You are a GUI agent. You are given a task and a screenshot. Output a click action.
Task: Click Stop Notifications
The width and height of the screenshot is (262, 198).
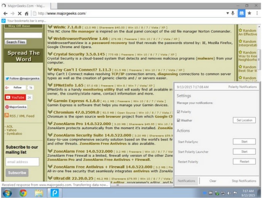(244, 181)
